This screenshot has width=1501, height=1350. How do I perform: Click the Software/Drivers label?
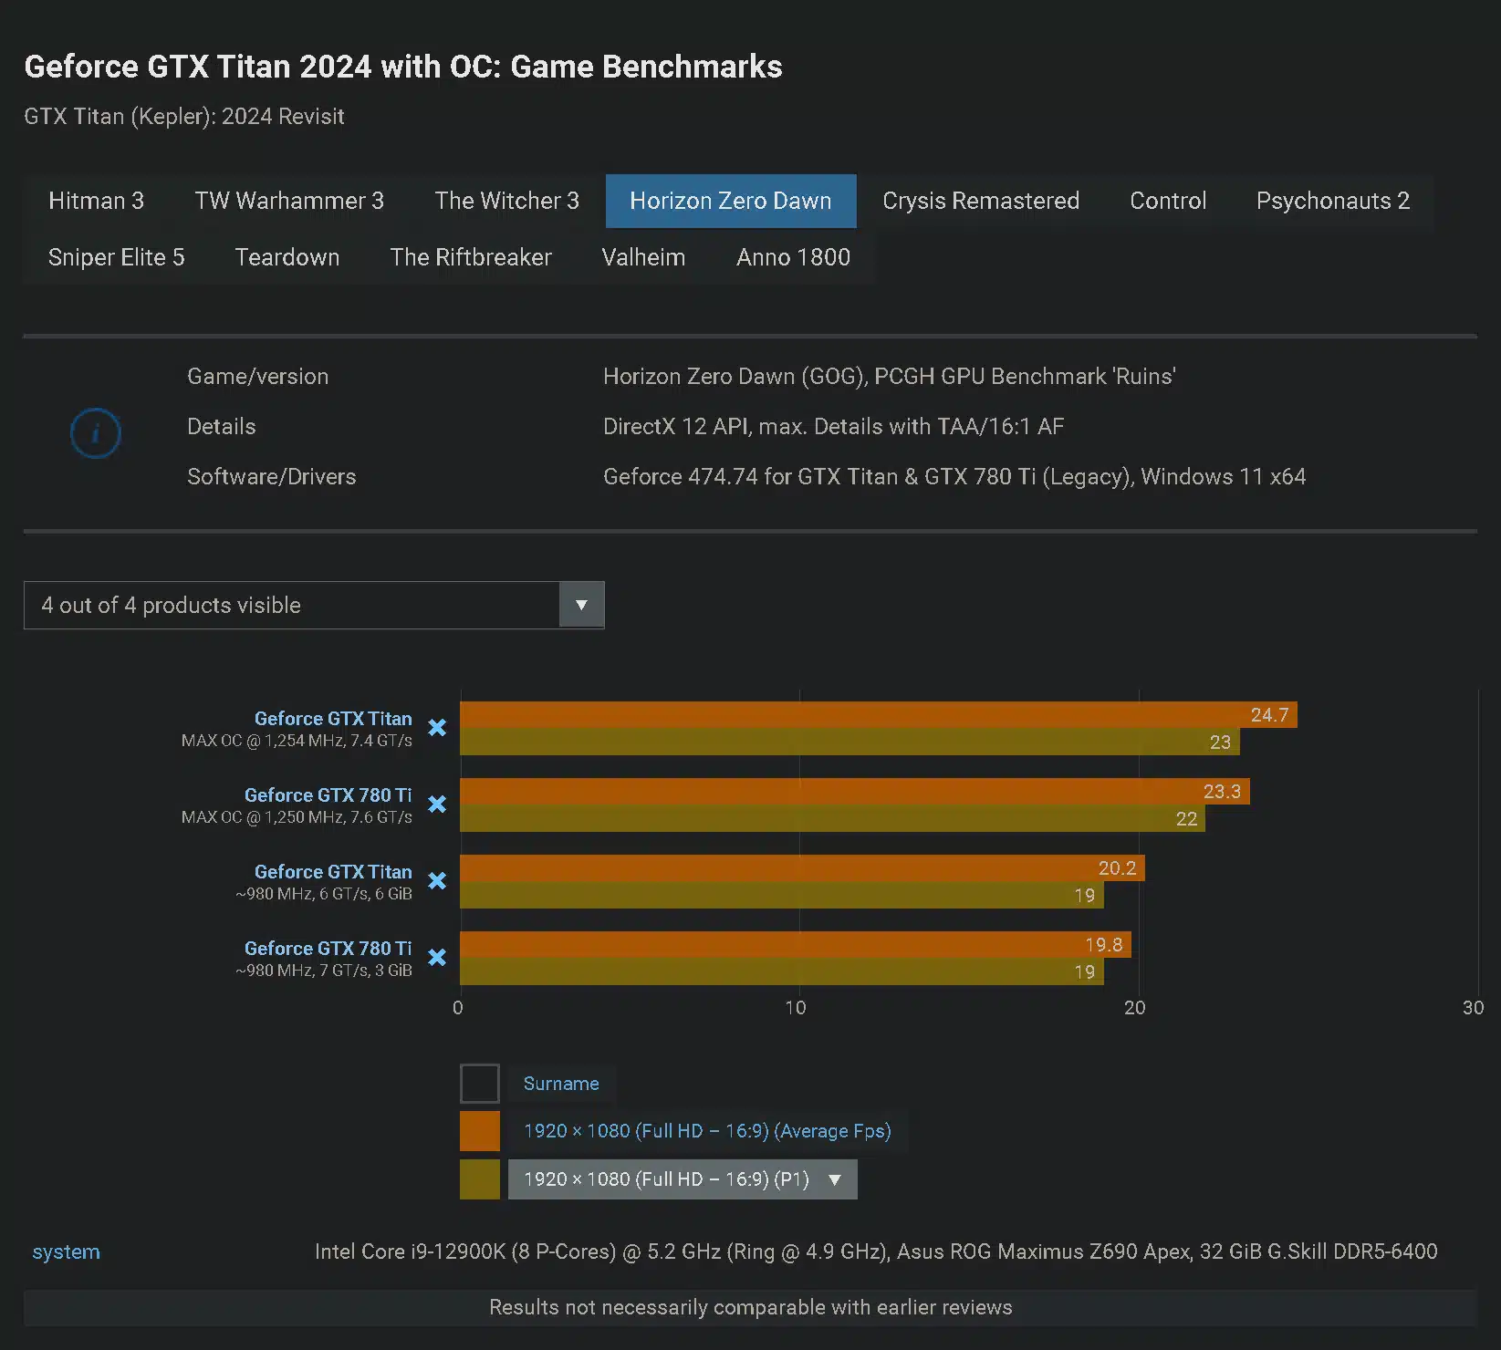272,477
